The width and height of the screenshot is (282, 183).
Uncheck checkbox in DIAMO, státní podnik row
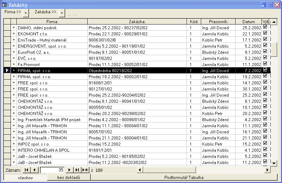[x=265, y=28]
